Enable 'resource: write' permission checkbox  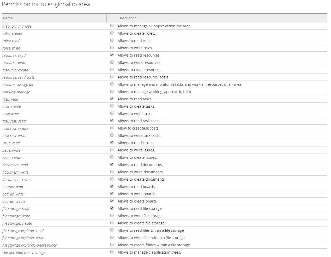[112, 62]
